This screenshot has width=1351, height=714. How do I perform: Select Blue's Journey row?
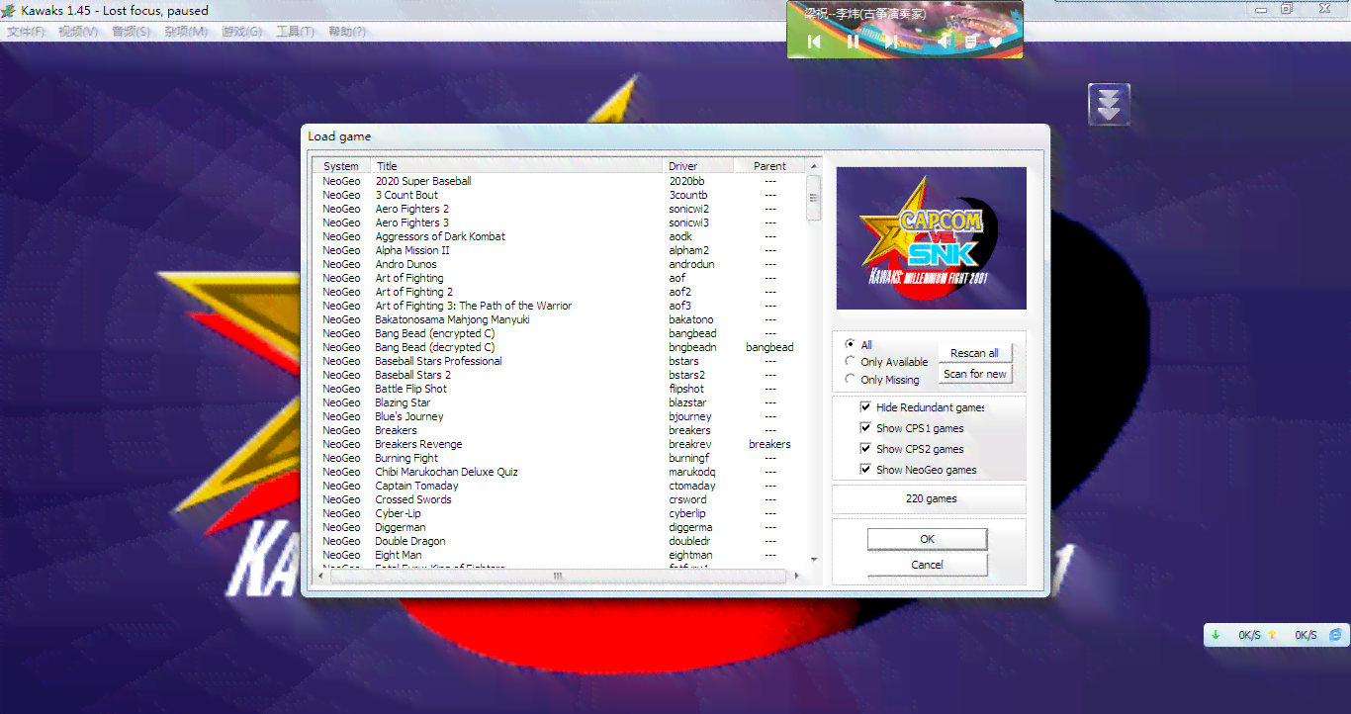tap(560, 416)
